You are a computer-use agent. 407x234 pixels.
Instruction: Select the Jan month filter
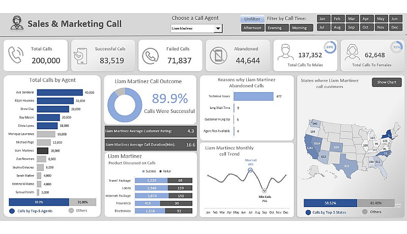coord(324,19)
